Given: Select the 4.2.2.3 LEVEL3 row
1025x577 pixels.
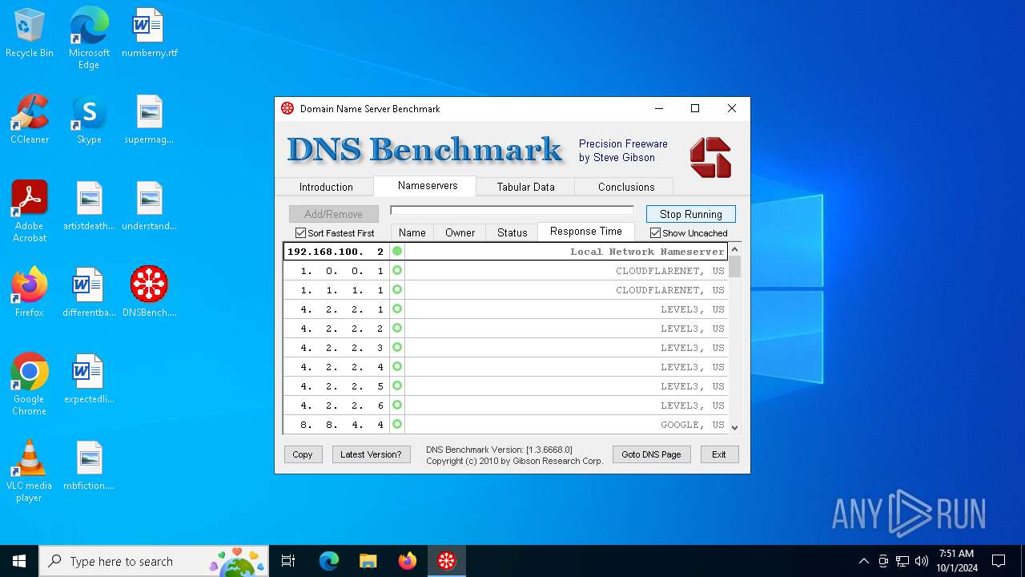Looking at the screenshot, I should (x=505, y=348).
